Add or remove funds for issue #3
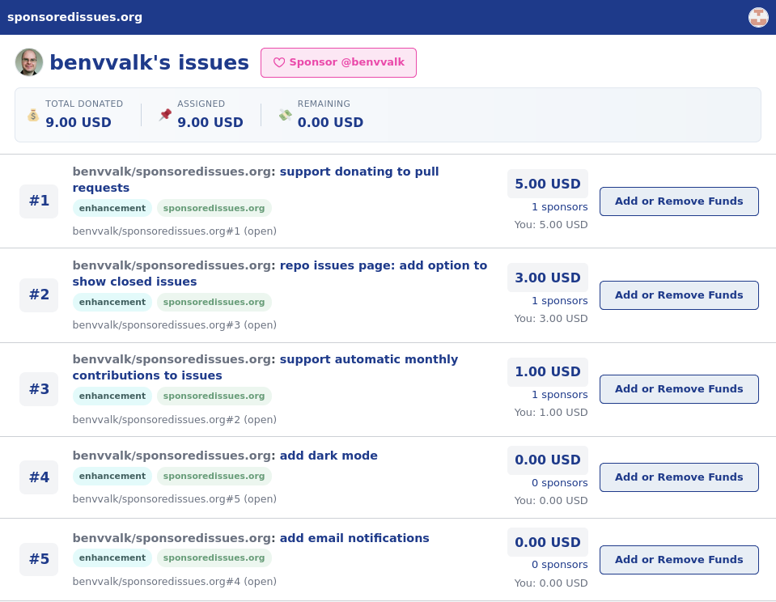 point(678,389)
